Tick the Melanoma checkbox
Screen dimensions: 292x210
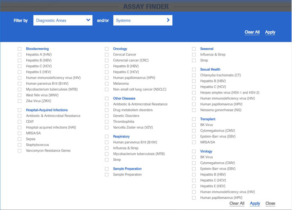[107, 84]
